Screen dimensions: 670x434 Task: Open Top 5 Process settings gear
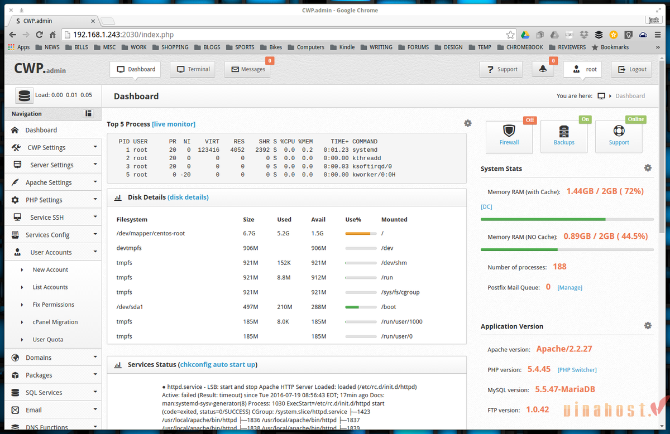[x=468, y=123]
